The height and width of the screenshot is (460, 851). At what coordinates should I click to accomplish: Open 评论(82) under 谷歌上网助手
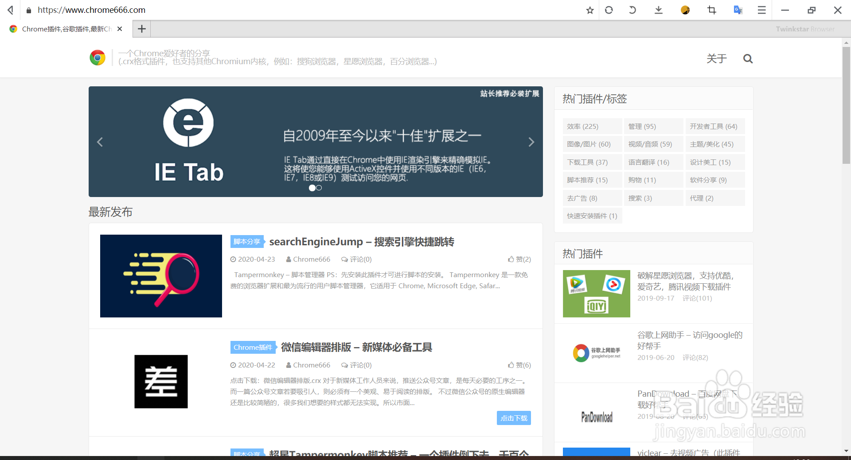point(695,357)
